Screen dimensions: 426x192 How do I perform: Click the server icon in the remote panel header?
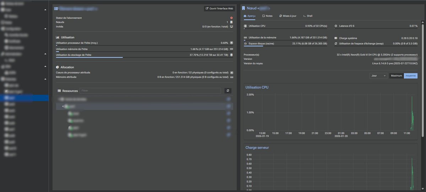pyautogui.click(x=56, y=9)
